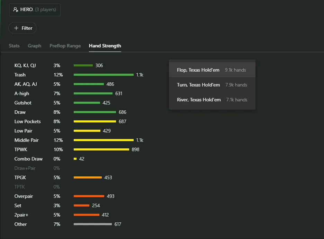Click the plus icon on Filter
Screen dimensions: 324x239
[16, 28]
